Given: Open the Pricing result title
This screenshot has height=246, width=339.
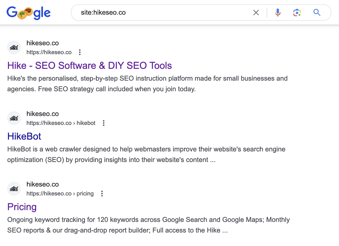Looking at the screenshot, I should click(x=22, y=207).
